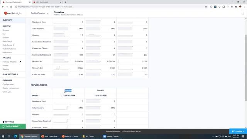Select Overview in the sidebar
Image resolution: width=247 pixels, height=139 pixels.
pyautogui.click(x=7, y=20)
